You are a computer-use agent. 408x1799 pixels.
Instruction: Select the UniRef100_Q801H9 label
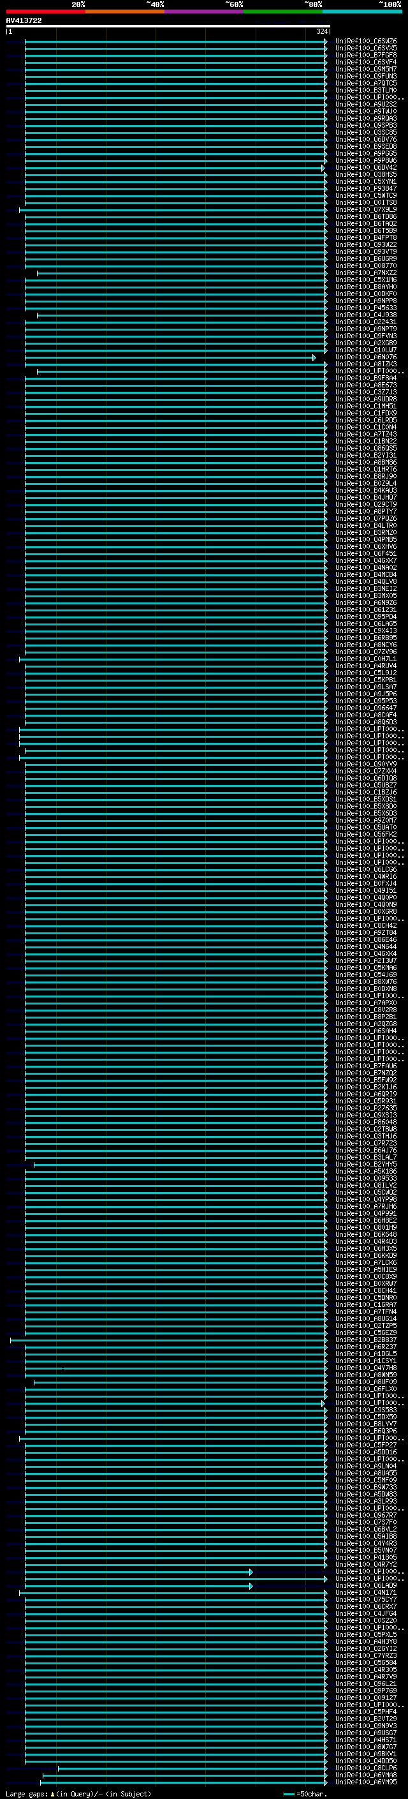pos(366,1227)
